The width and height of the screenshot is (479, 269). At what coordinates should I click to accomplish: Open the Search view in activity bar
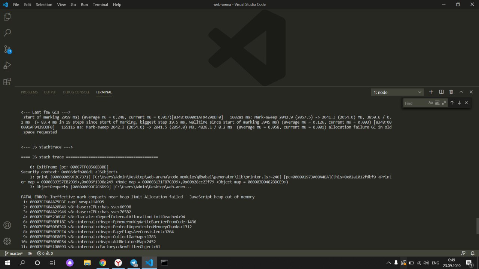tap(7, 33)
